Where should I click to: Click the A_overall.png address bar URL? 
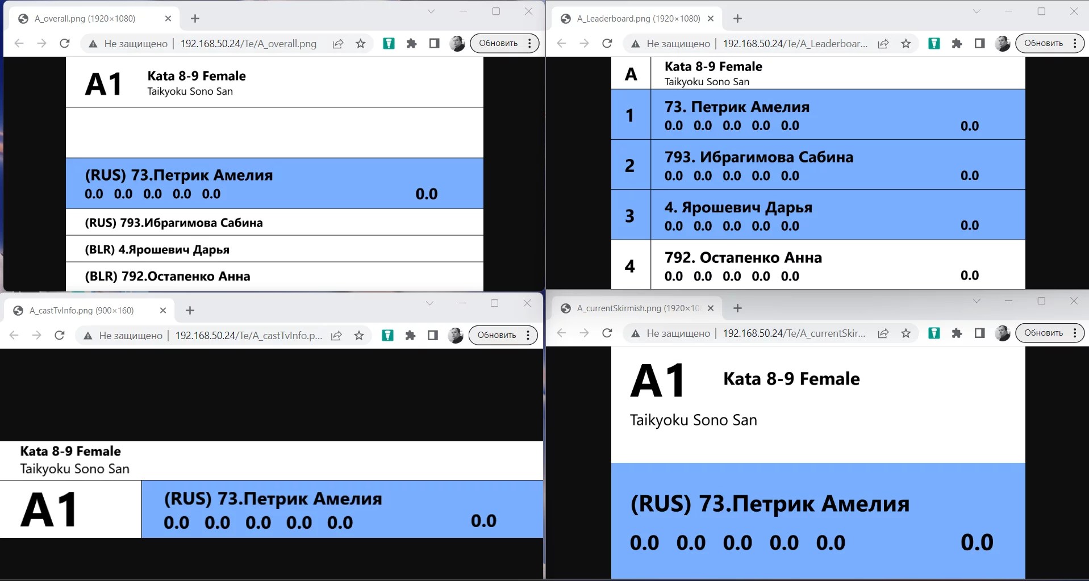point(248,44)
